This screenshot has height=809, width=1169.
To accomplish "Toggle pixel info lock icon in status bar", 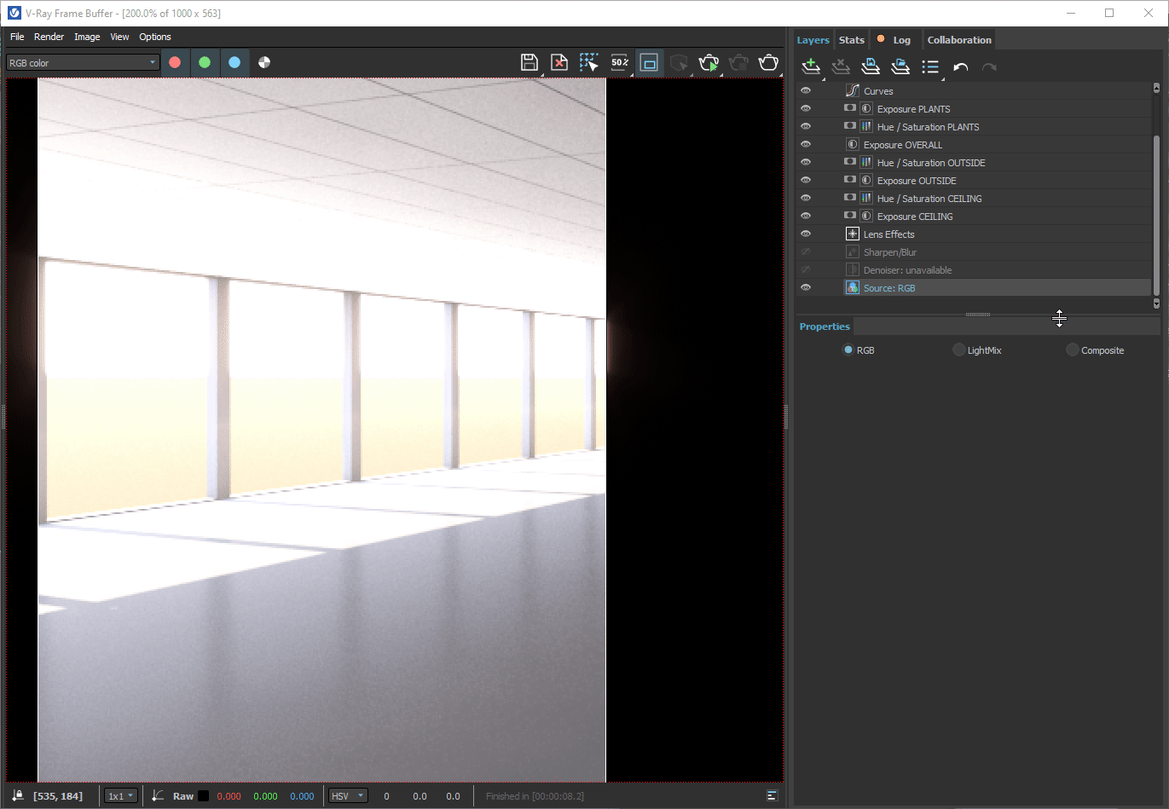I will coord(18,795).
